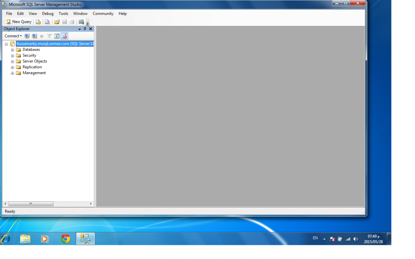
Task: Expand the Management folder
Action: [x=12, y=73]
